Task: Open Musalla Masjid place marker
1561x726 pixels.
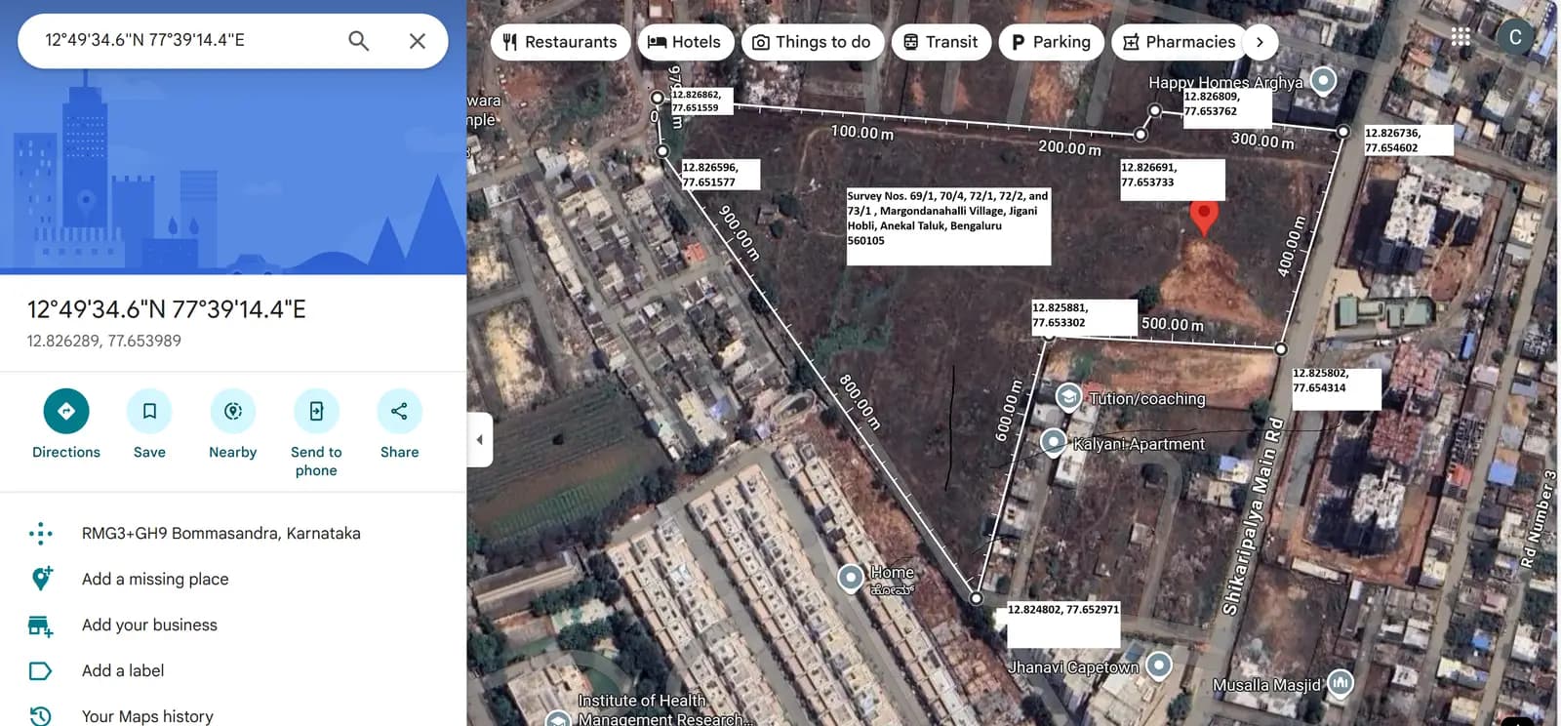Action: [1341, 683]
